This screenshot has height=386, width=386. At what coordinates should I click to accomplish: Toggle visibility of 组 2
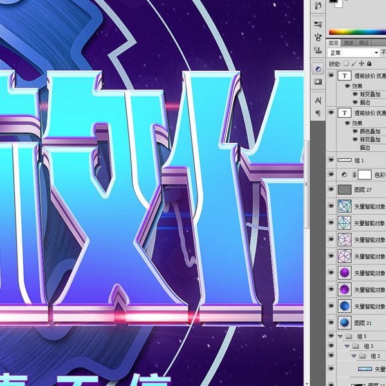pyautogui.click(x=331, y=356)
